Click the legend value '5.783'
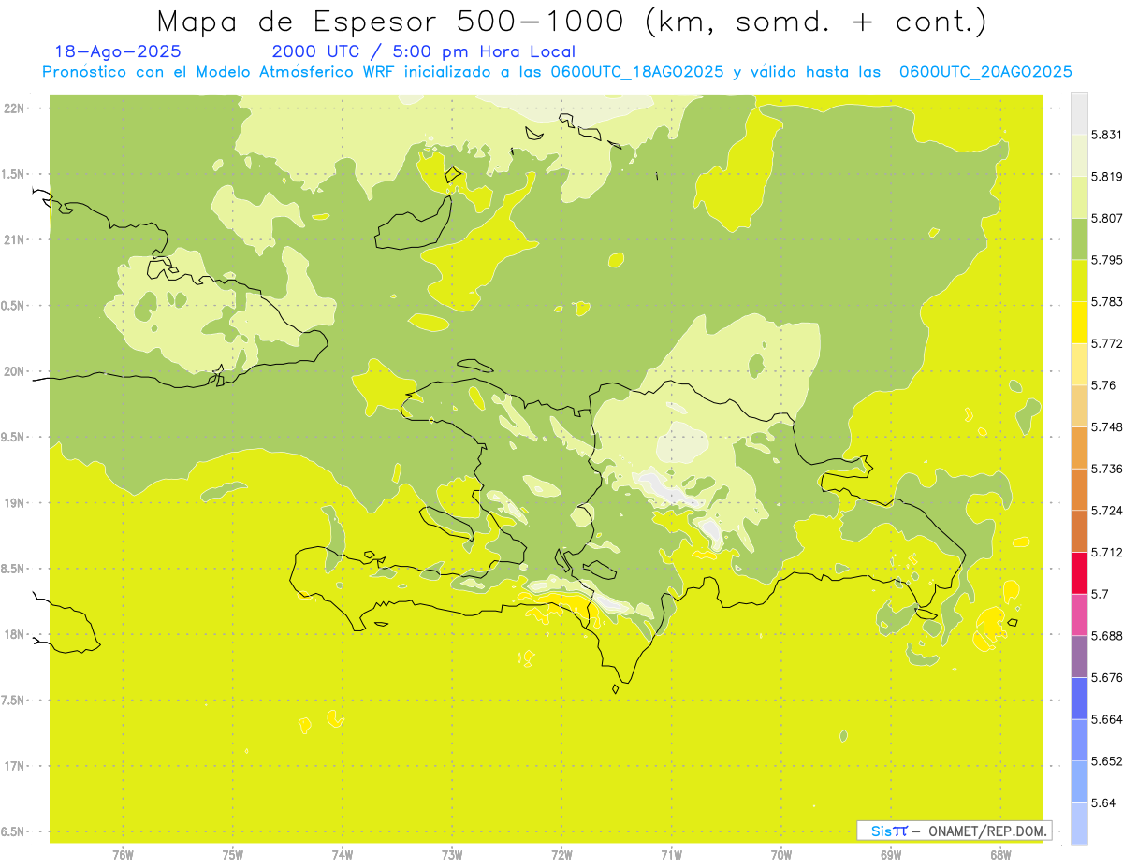This screenshot has width=1123, height=867. (x=1106, y=302)
